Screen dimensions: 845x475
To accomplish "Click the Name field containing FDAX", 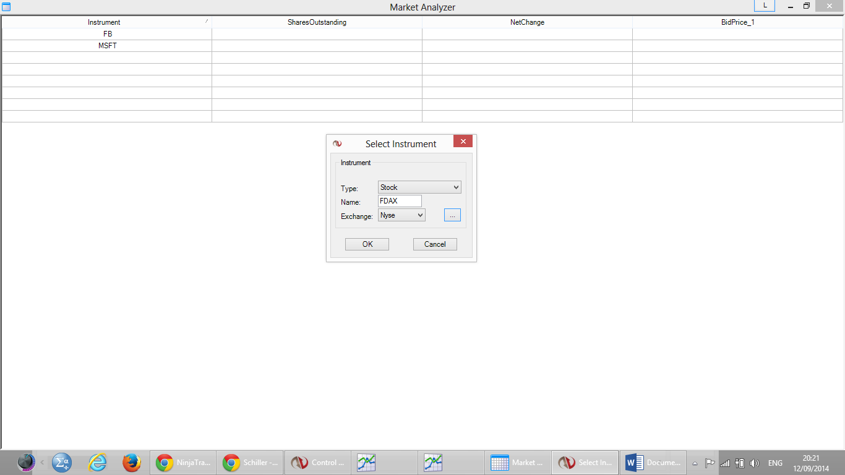I will click(x=400, y=201).
